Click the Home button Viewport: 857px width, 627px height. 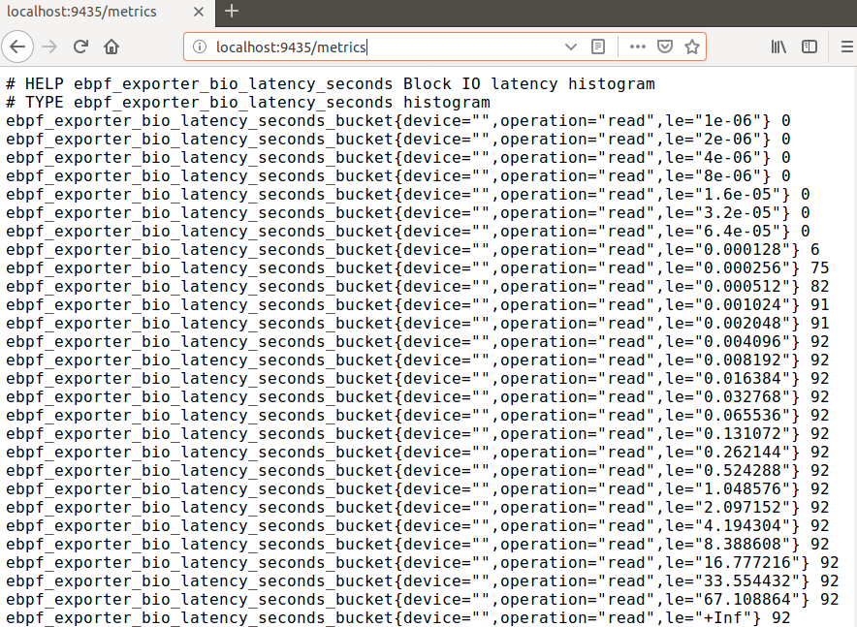coord(111,46)
